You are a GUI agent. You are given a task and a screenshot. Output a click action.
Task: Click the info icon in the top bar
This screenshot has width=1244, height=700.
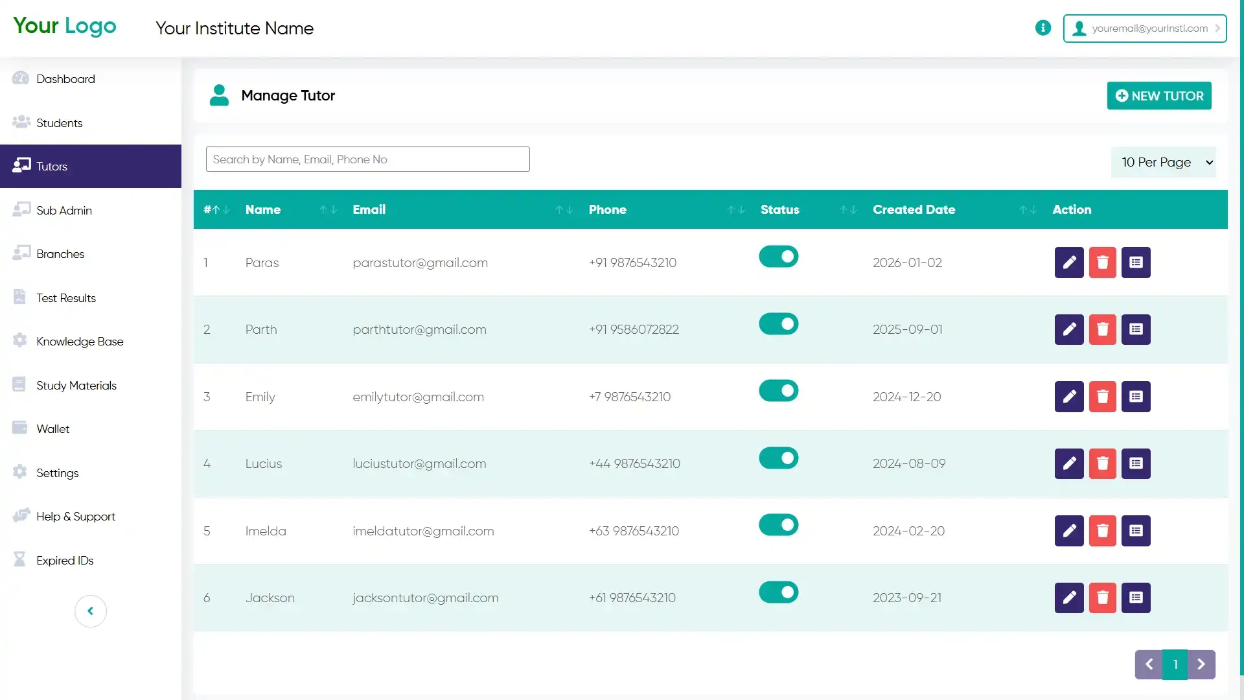pyautogui.click(x=1043, y=28)
